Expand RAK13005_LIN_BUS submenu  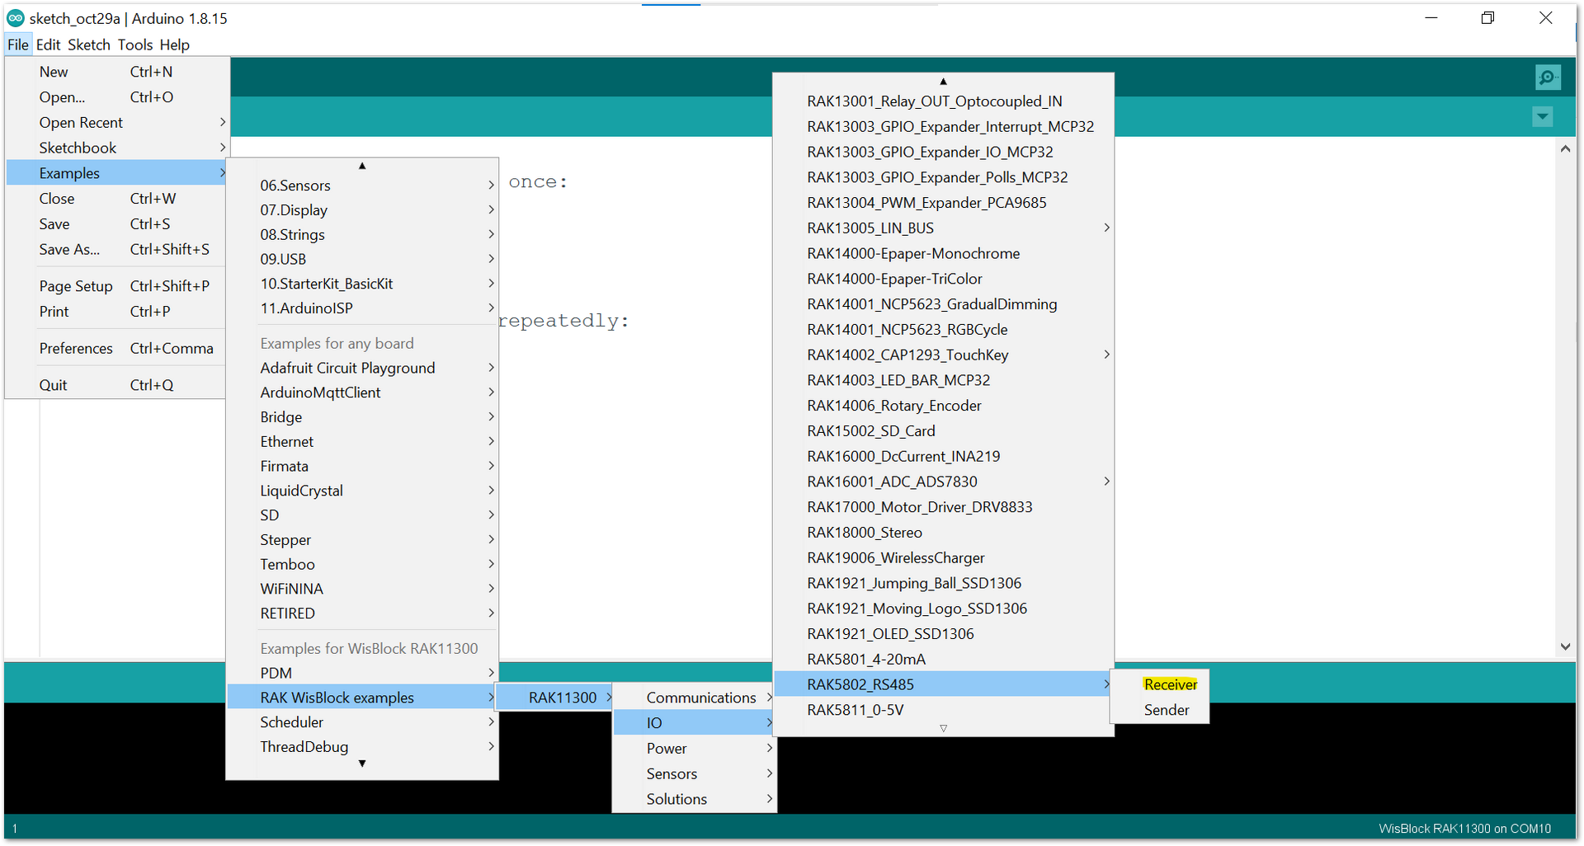[x=943, y=228]
